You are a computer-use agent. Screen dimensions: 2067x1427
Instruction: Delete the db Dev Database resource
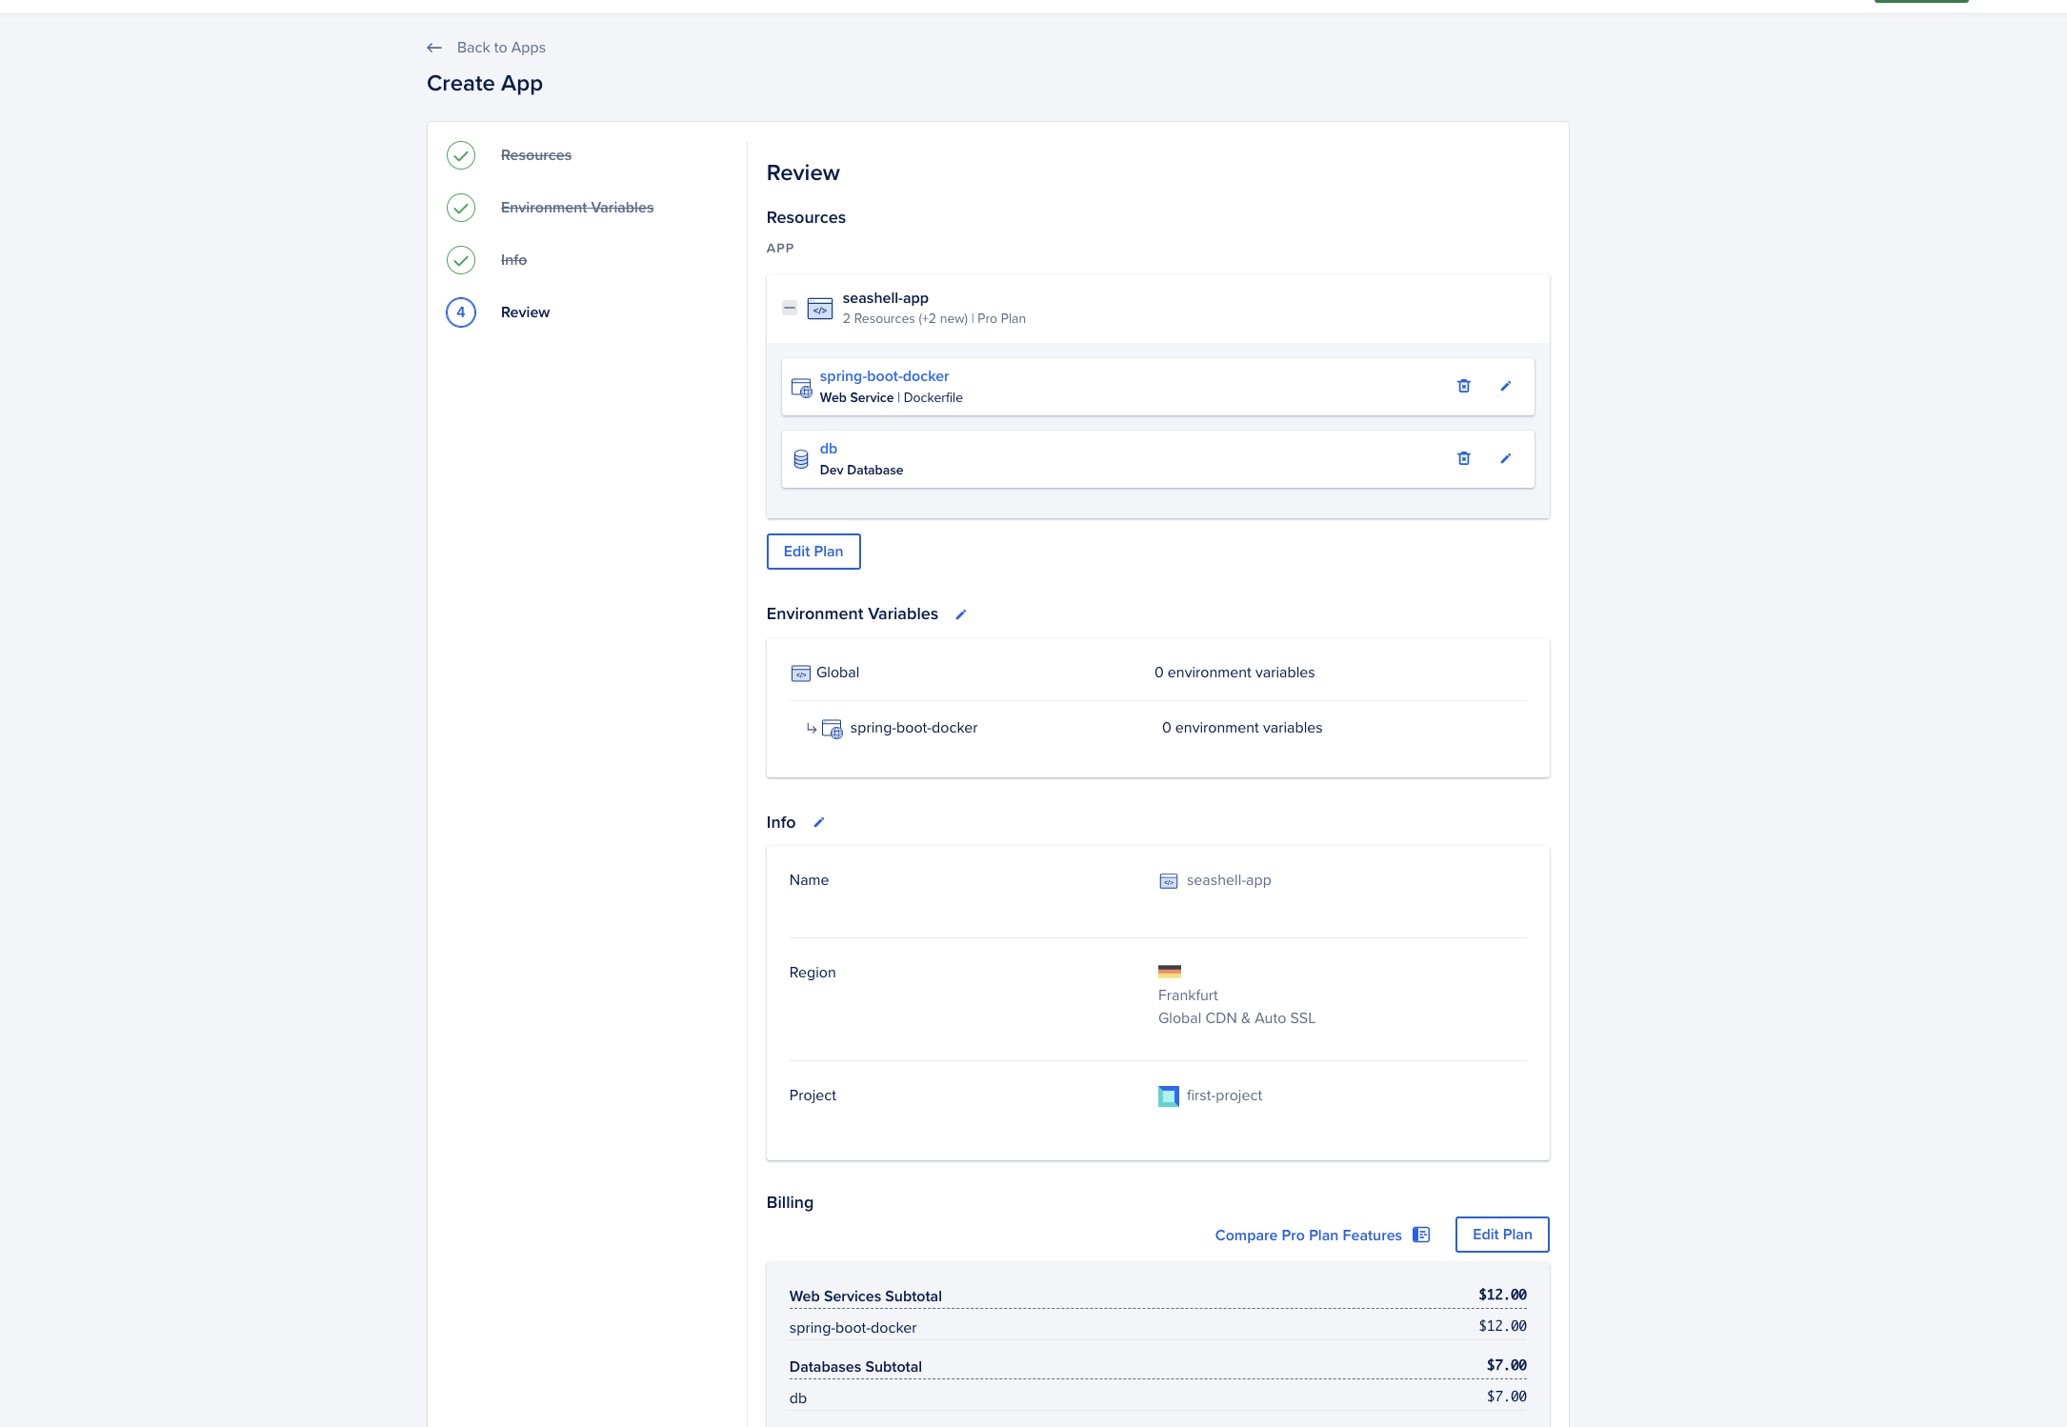[x=1464, y=458]
